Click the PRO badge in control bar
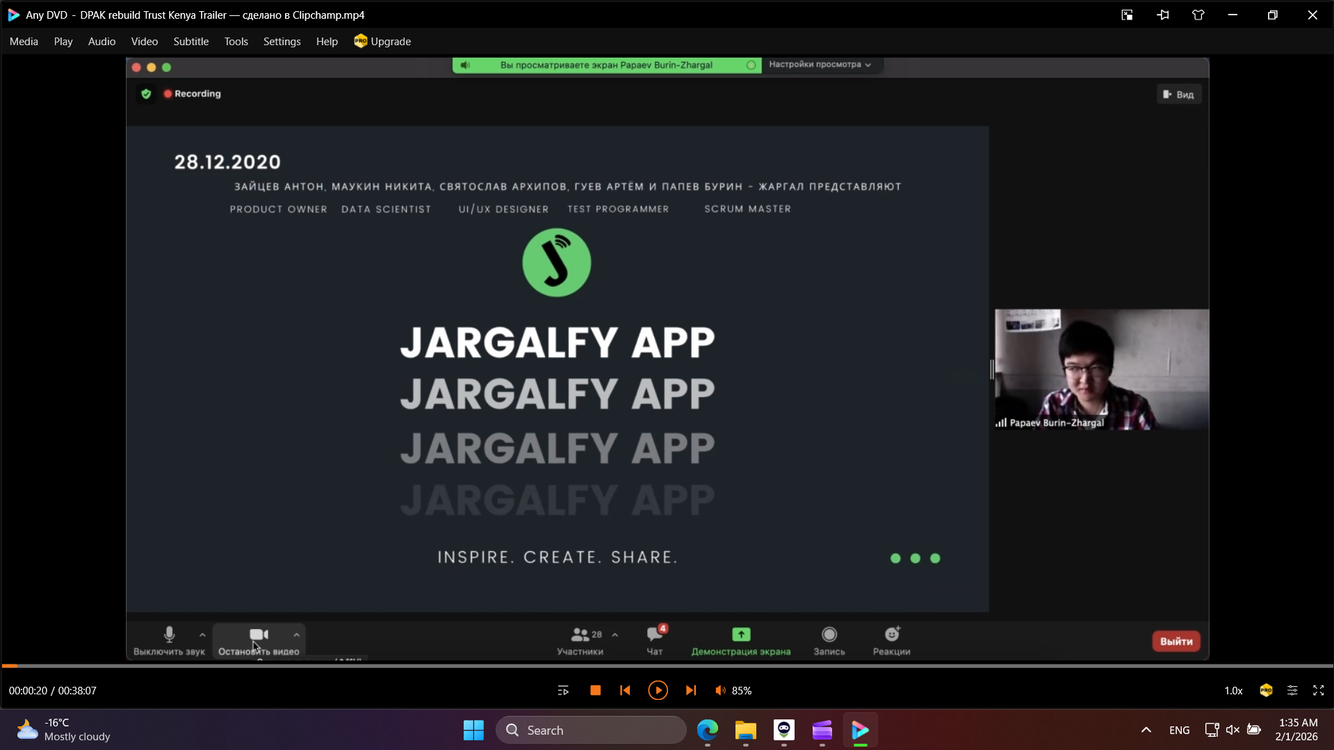The height and width of the screenshot is (750, 1334). click(x=1266, y=691)
